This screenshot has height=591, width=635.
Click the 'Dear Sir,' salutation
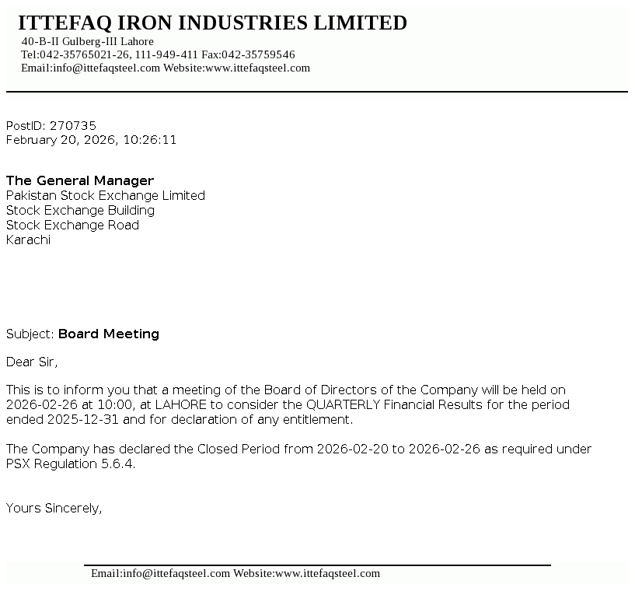[x=32, y=362]
